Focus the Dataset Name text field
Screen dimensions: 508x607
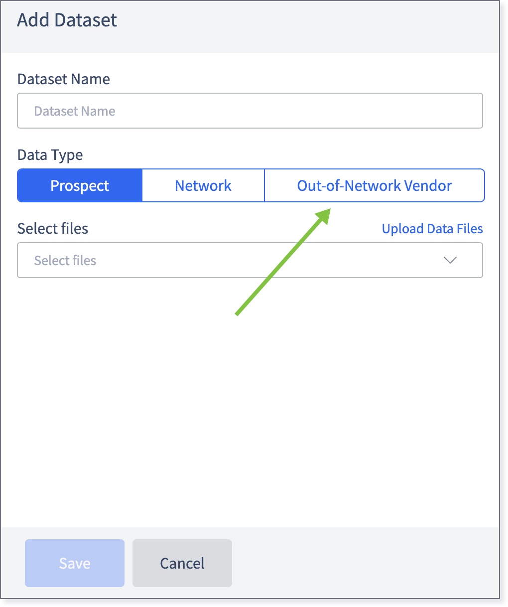click(250, 111)
